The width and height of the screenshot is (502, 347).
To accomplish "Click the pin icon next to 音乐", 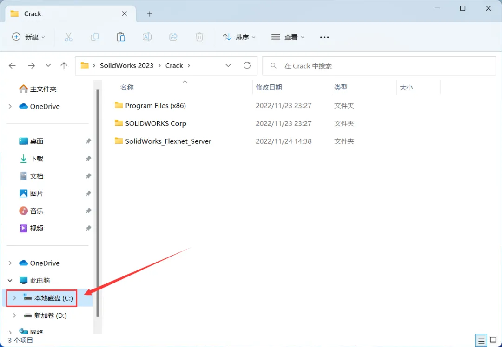I will coord(88,211).
